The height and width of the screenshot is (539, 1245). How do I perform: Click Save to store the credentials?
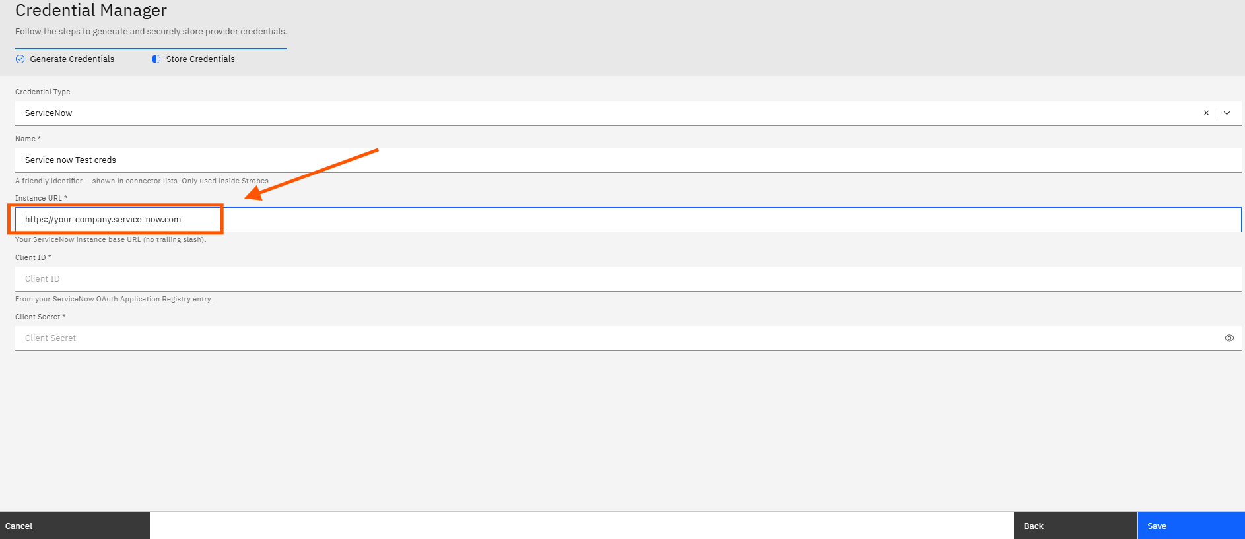tap(1192, 526)
